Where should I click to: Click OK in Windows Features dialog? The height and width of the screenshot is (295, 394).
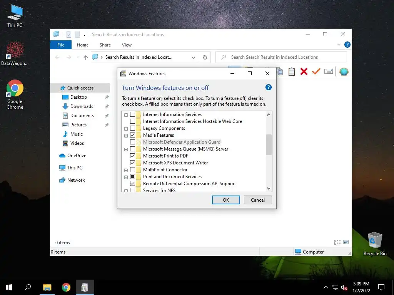tap(226, 200)
